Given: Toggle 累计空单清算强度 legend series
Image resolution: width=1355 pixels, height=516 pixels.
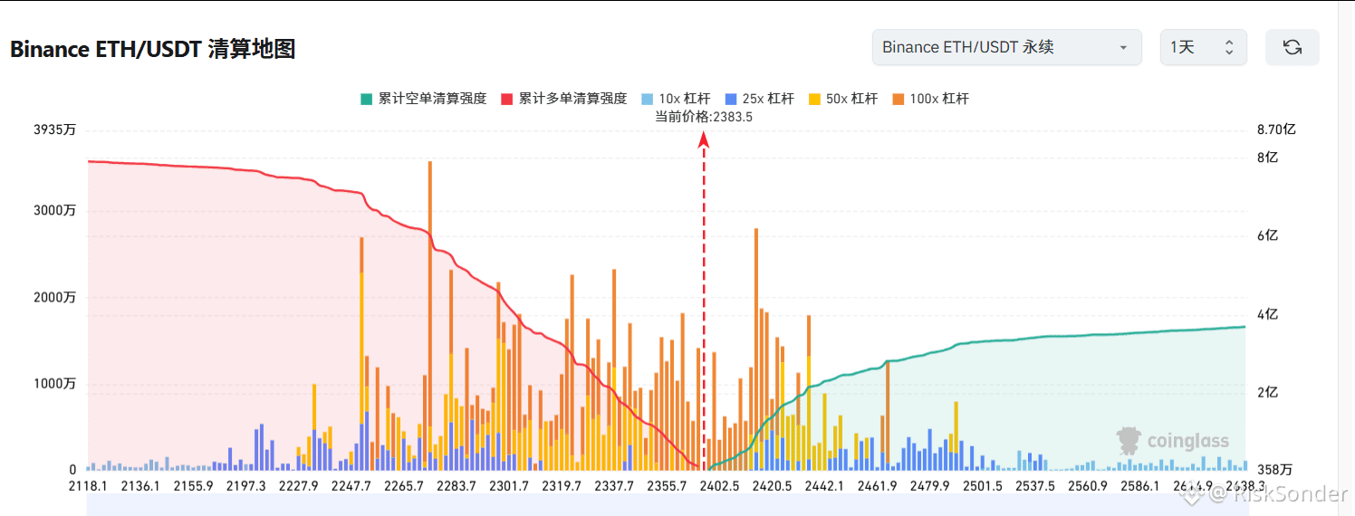Looking at the screenshot, I should (423, 99).
